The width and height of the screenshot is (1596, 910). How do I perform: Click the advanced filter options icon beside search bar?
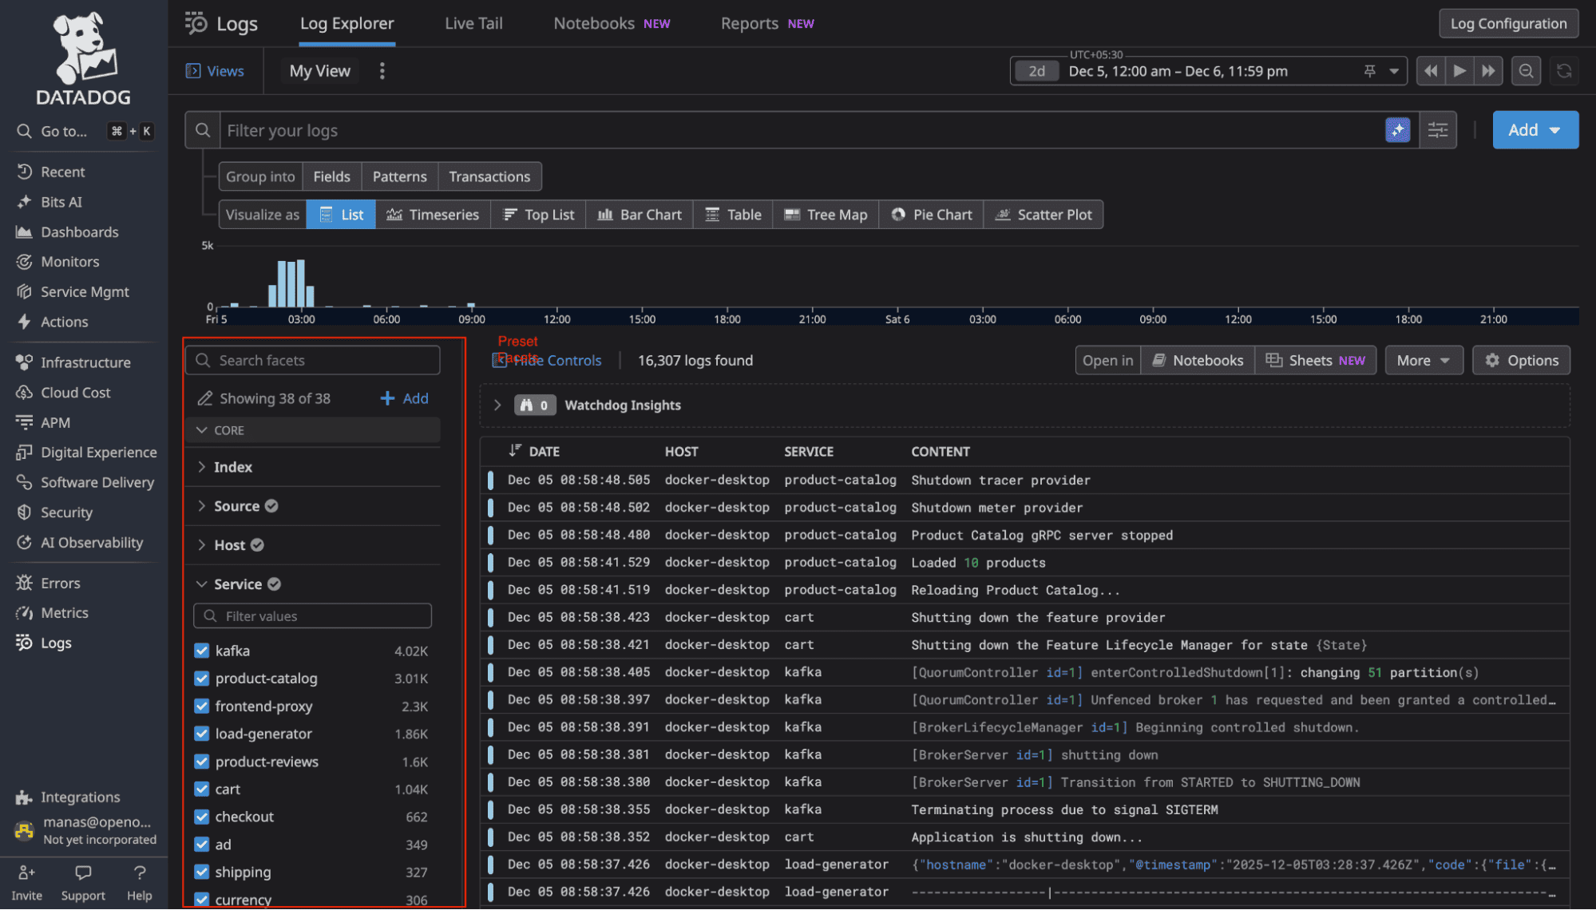point(1437,129)
